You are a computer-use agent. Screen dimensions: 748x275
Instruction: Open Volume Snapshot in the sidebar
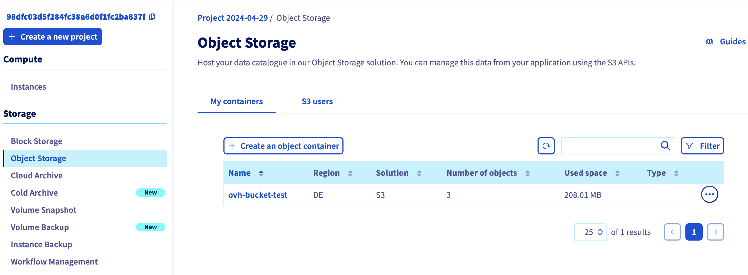point(43,210)
